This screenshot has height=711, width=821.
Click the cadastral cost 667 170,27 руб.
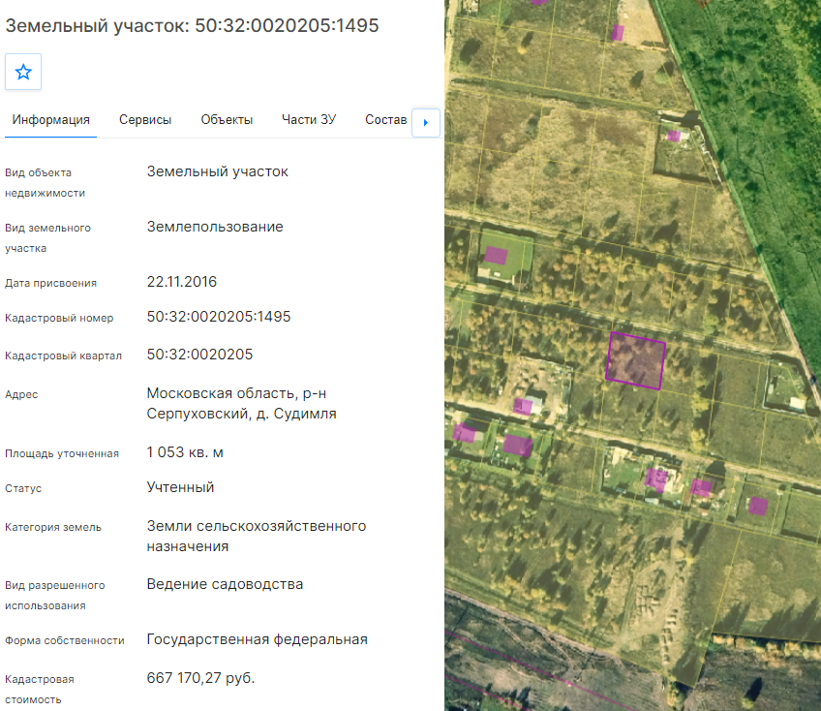point(200,678)
